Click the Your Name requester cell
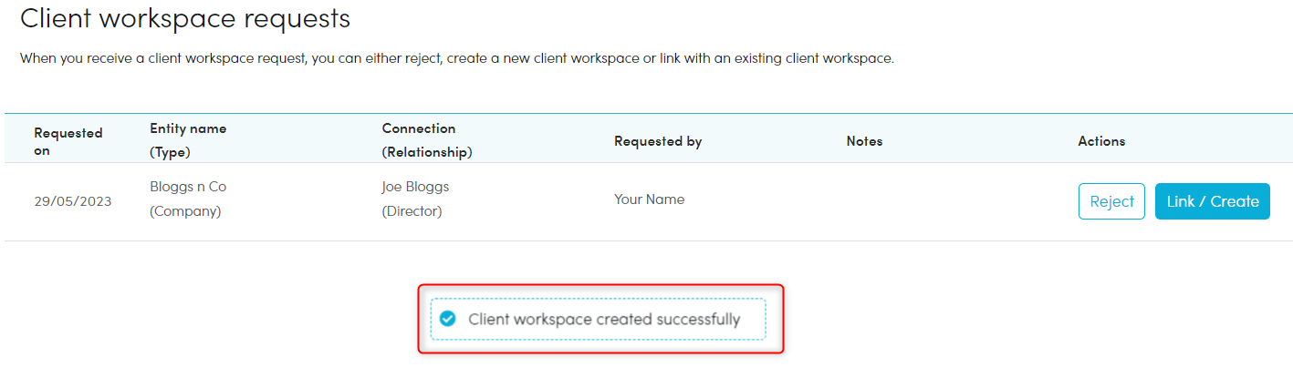1293x368 pixels. pyautogui.click(x=649, y=199)
